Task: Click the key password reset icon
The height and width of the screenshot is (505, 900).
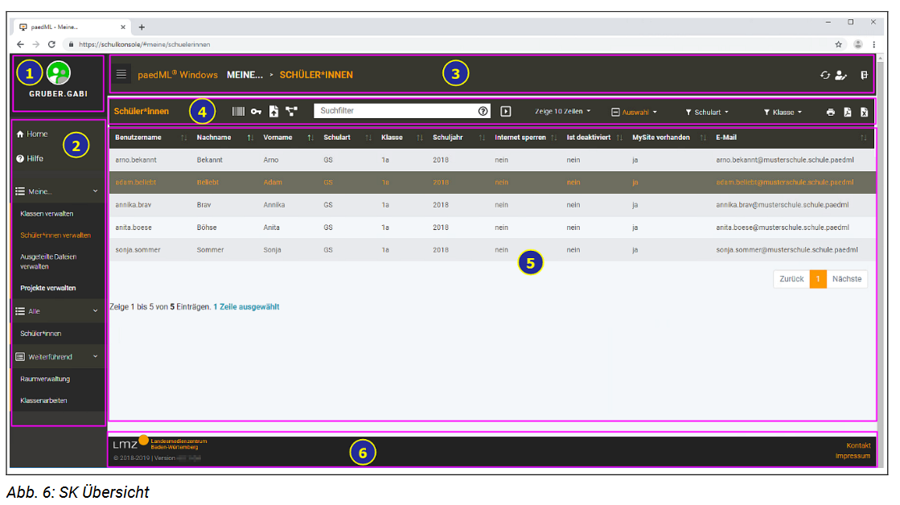Action: pos(256,111)
